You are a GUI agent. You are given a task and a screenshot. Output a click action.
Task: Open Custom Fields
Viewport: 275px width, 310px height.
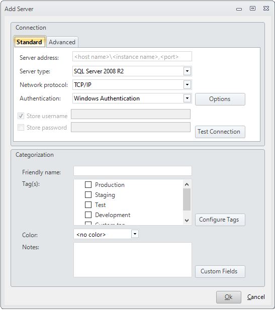point(220,271)
